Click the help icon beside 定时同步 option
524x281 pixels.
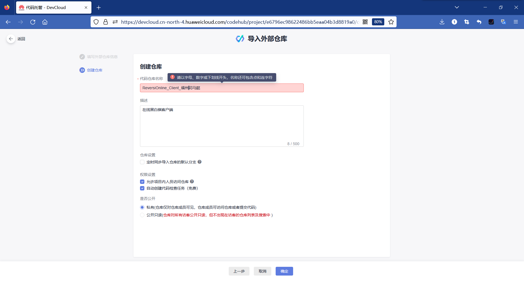point(200,162)
